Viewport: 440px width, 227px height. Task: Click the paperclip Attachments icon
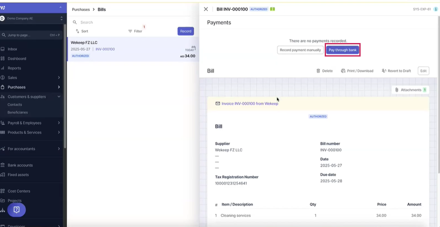[397, 90]
